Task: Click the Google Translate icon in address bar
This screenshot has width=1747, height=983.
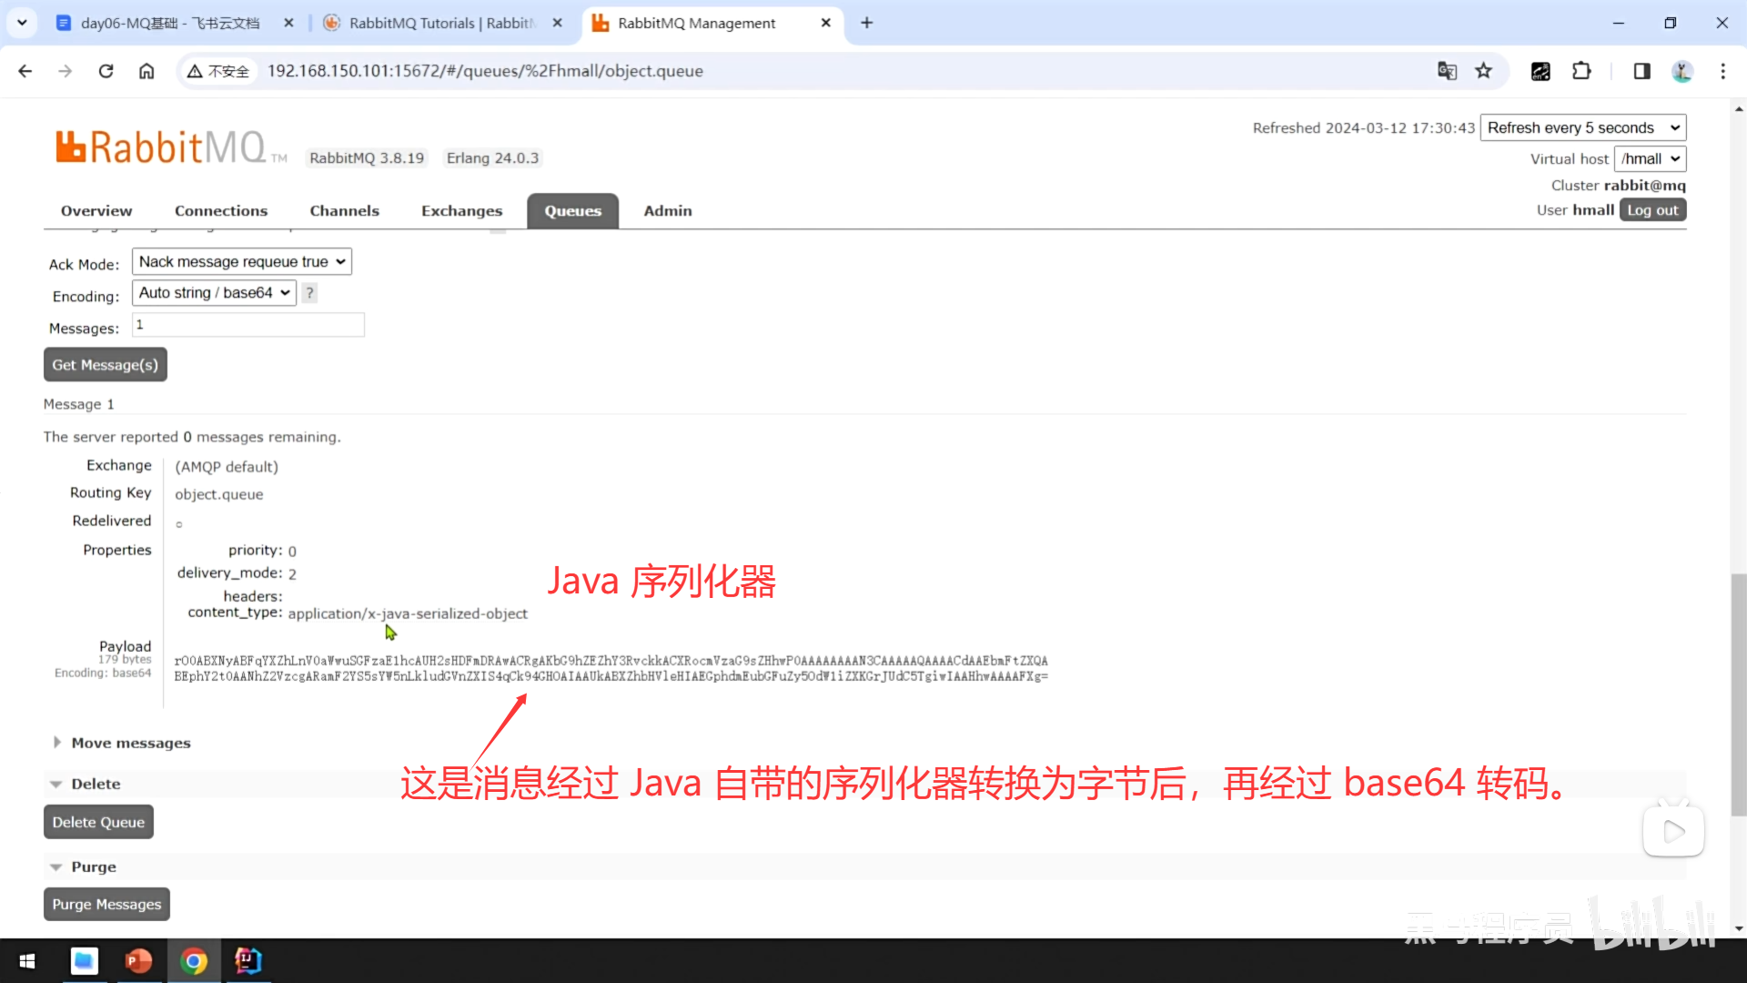Action: [1447, 71]
